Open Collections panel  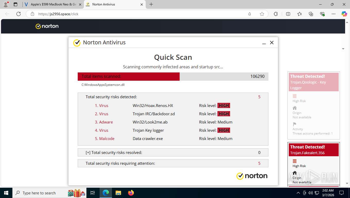pos(311,14)
